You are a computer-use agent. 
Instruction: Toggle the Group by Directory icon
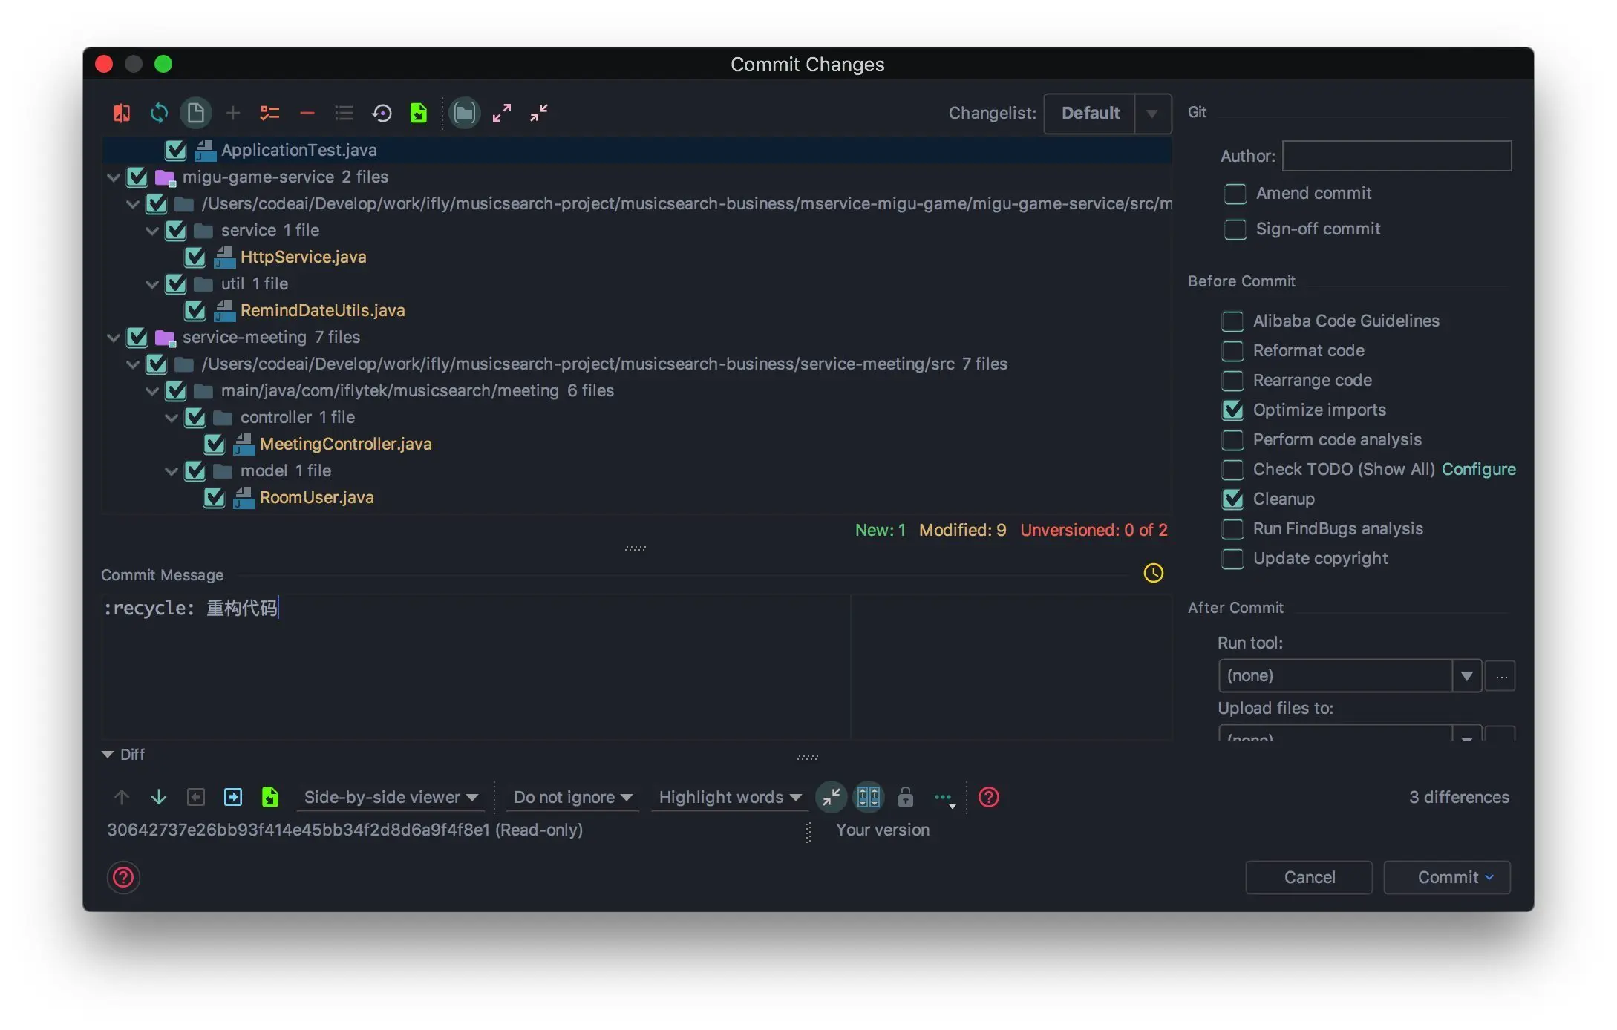coord(465,113)
